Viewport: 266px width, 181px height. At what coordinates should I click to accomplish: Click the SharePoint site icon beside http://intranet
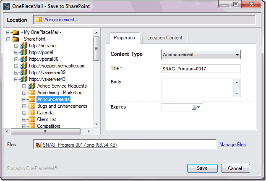click(x=24, y=46)
